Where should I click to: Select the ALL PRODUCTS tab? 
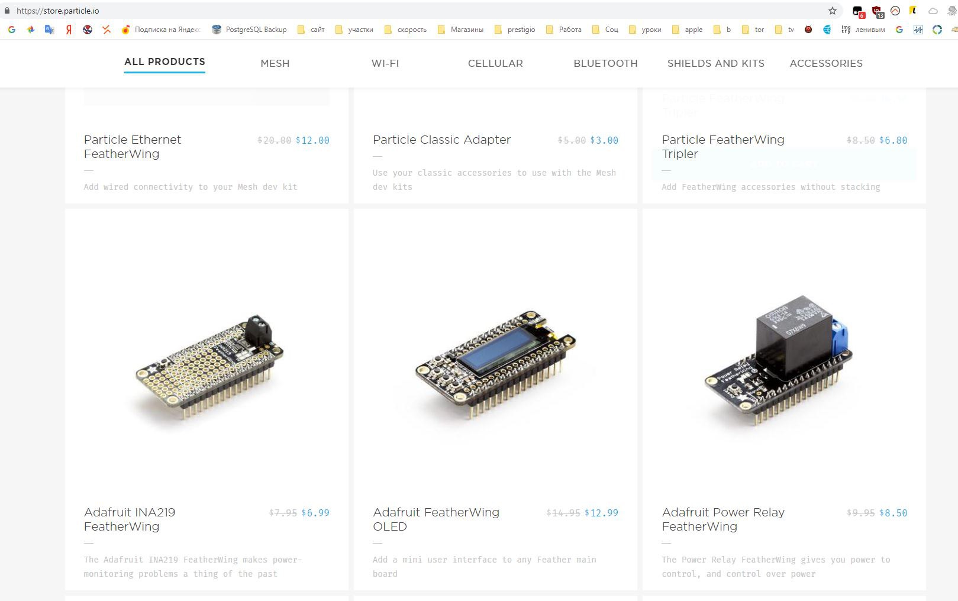[x=164, y=62]
